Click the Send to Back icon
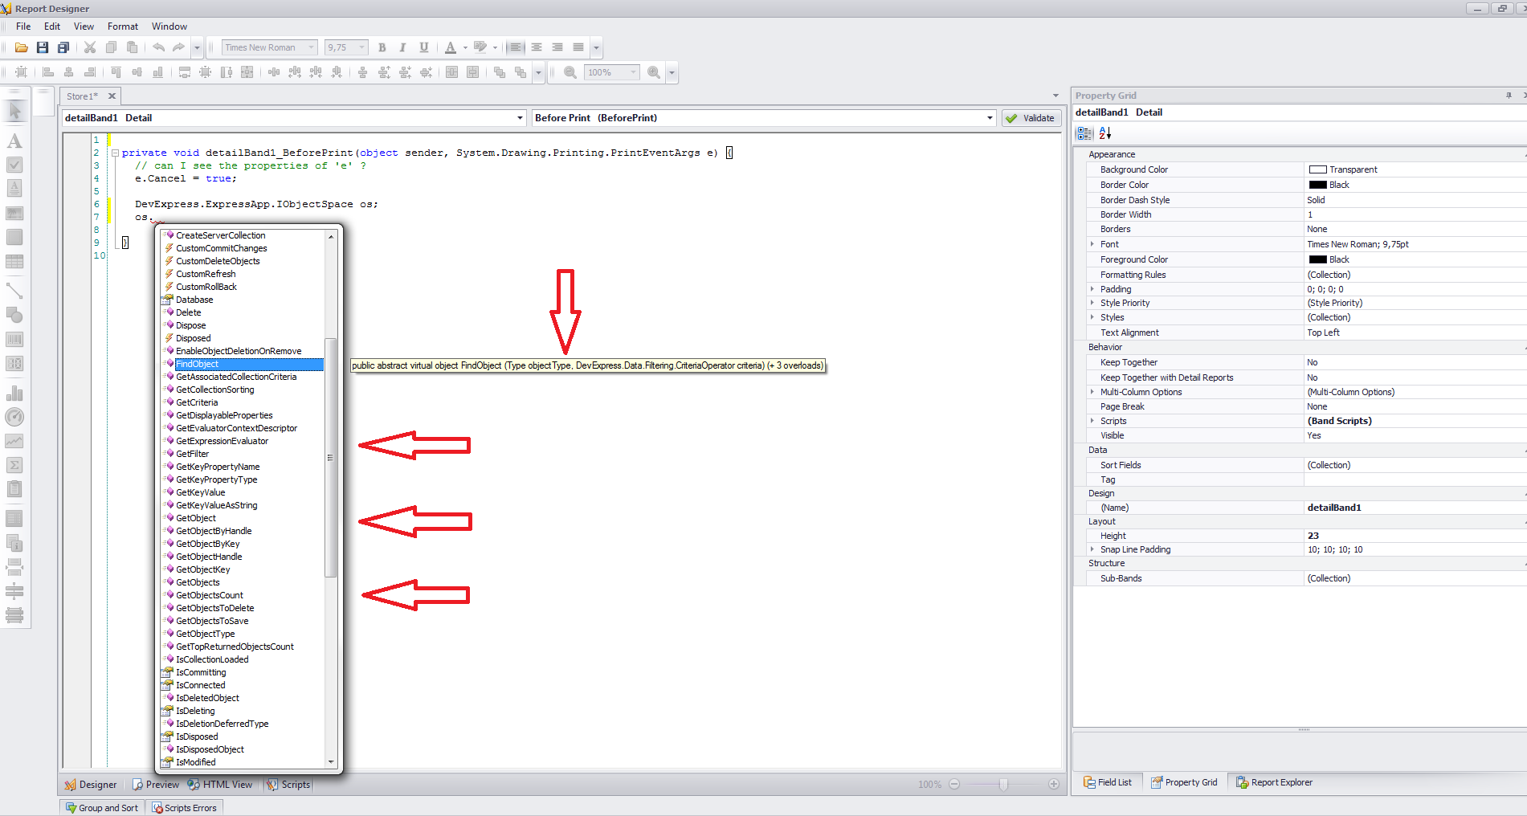Image resolution: width=1527 pixels, height=816 pixels. [521, 72]
